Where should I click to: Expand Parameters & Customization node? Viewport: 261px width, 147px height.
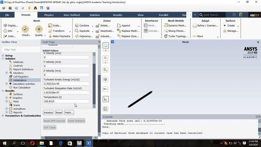3,116
